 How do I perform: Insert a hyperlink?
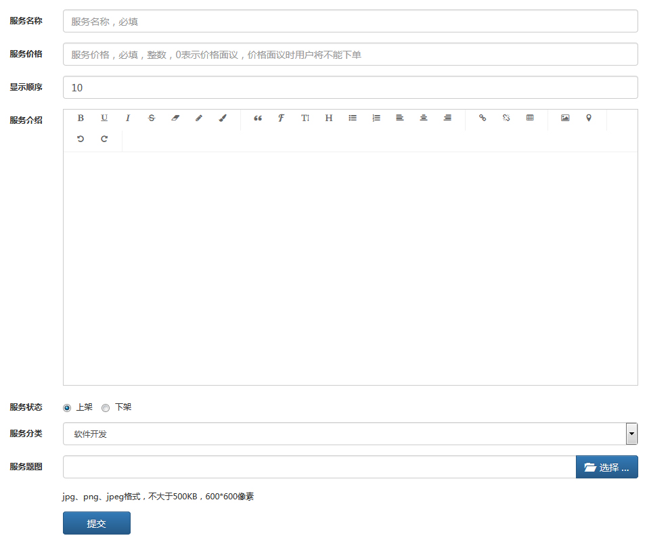(483, 118)
